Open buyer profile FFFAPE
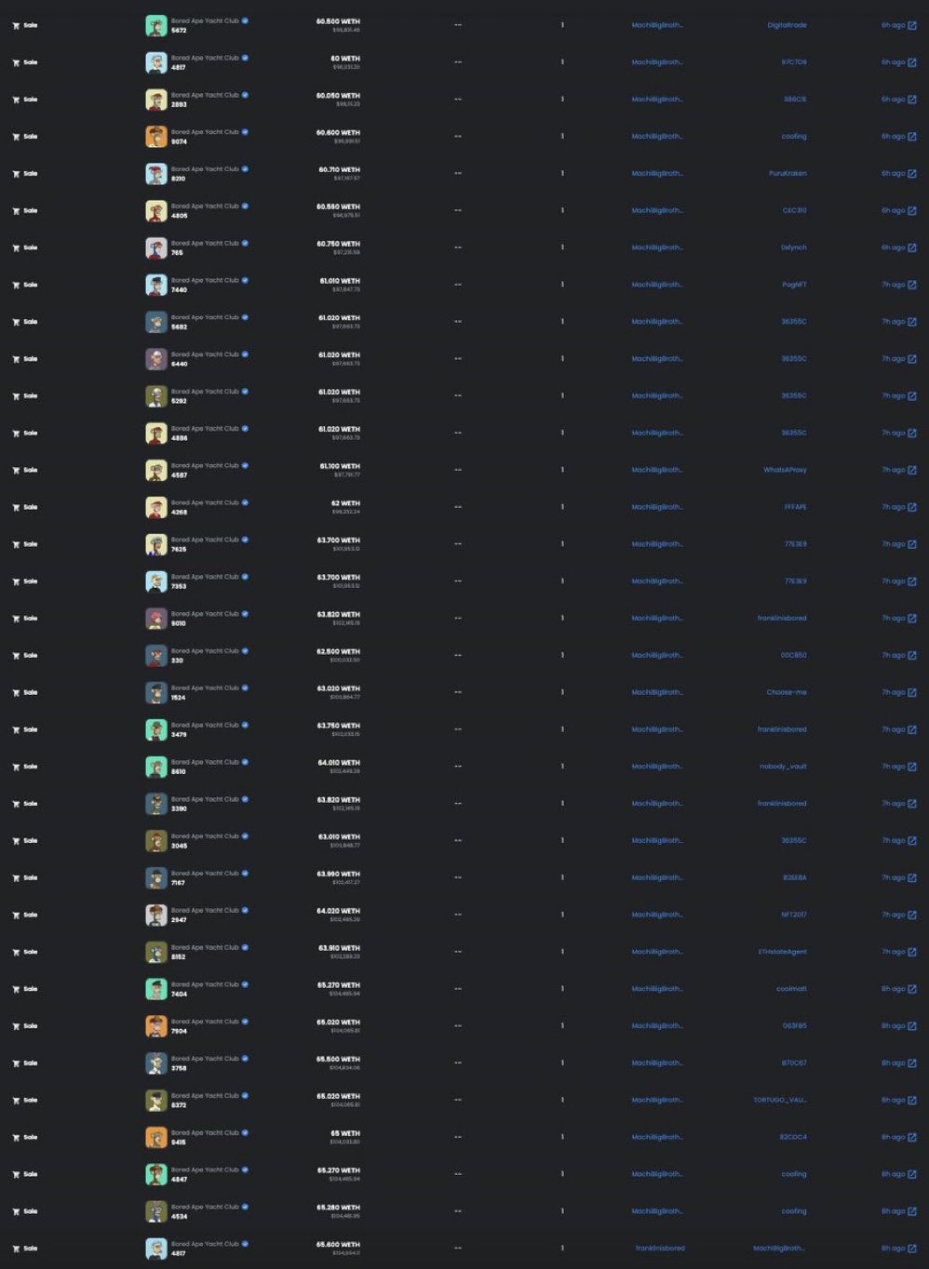The width and height of the screenshot is (929, 1269). [x=796, y=507]
